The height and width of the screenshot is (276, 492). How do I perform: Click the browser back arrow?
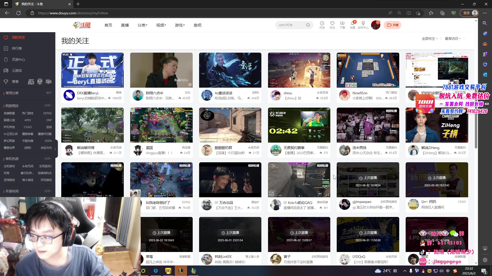point(7,13)
